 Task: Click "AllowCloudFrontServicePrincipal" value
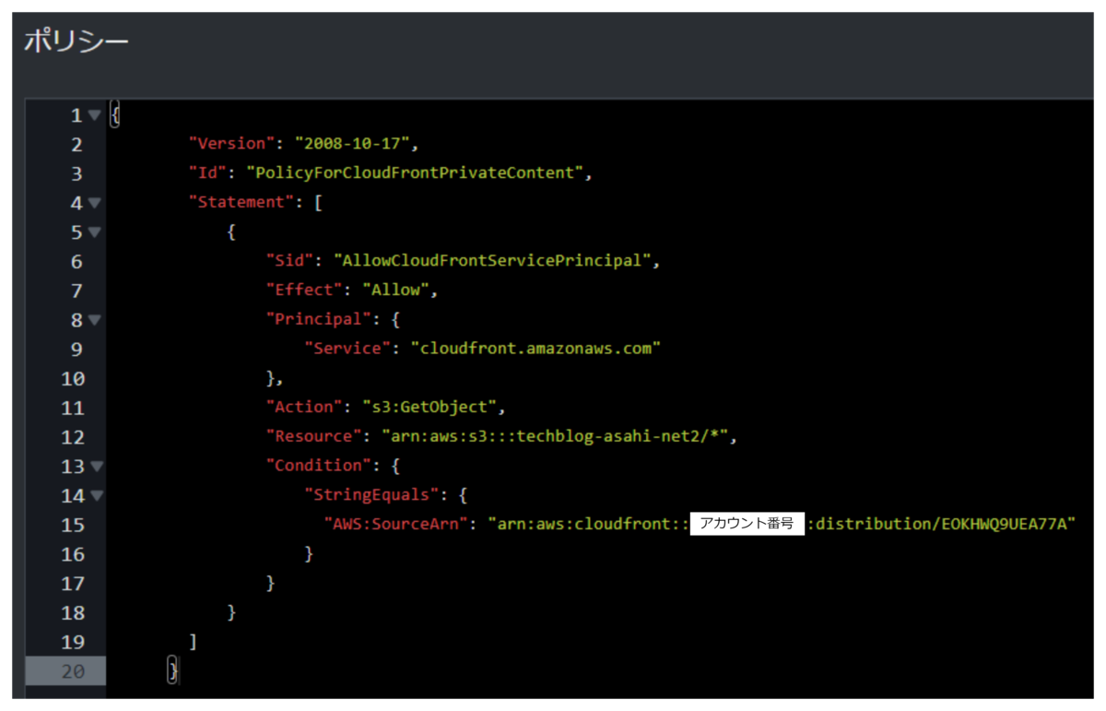(x=492, y=261)
